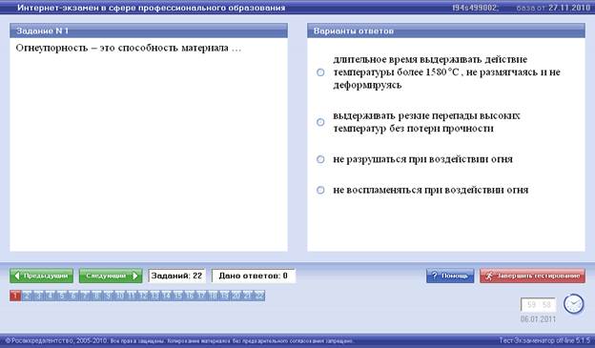Jump to question 5 in navigator
Viewport: 595px width, 348px height.
pyautogui.click(x=61, y=296)
